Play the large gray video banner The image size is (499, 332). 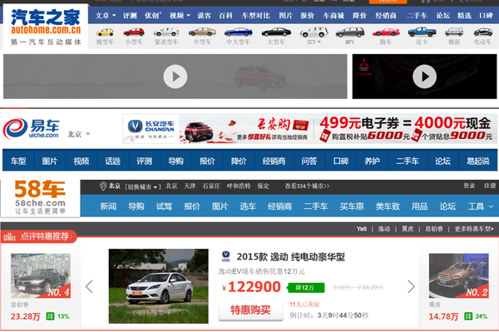coord(175,77)
